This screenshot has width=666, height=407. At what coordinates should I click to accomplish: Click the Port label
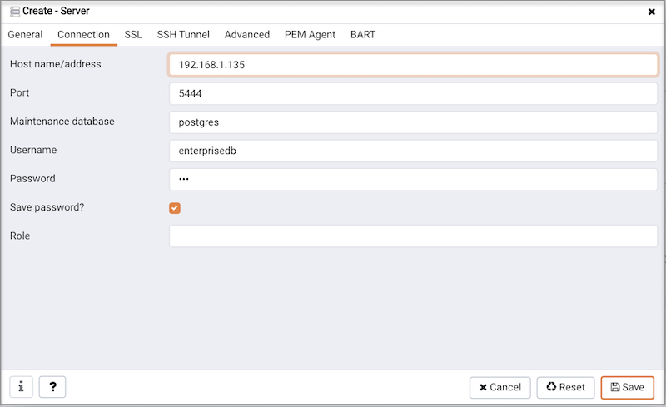pyautogui.click(x=19, y=92)
